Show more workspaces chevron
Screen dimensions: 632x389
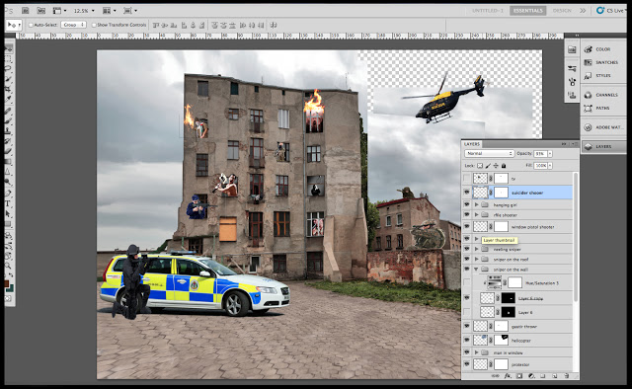(x=583, y=11)
